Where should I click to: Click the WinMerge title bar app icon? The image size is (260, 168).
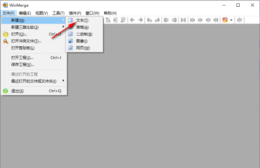click(5, 5)
